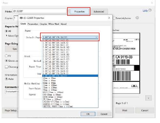This screenshot has width=160, height=123.
Task: Click the shipping label preview thumbnail
Action: (126, 63)
